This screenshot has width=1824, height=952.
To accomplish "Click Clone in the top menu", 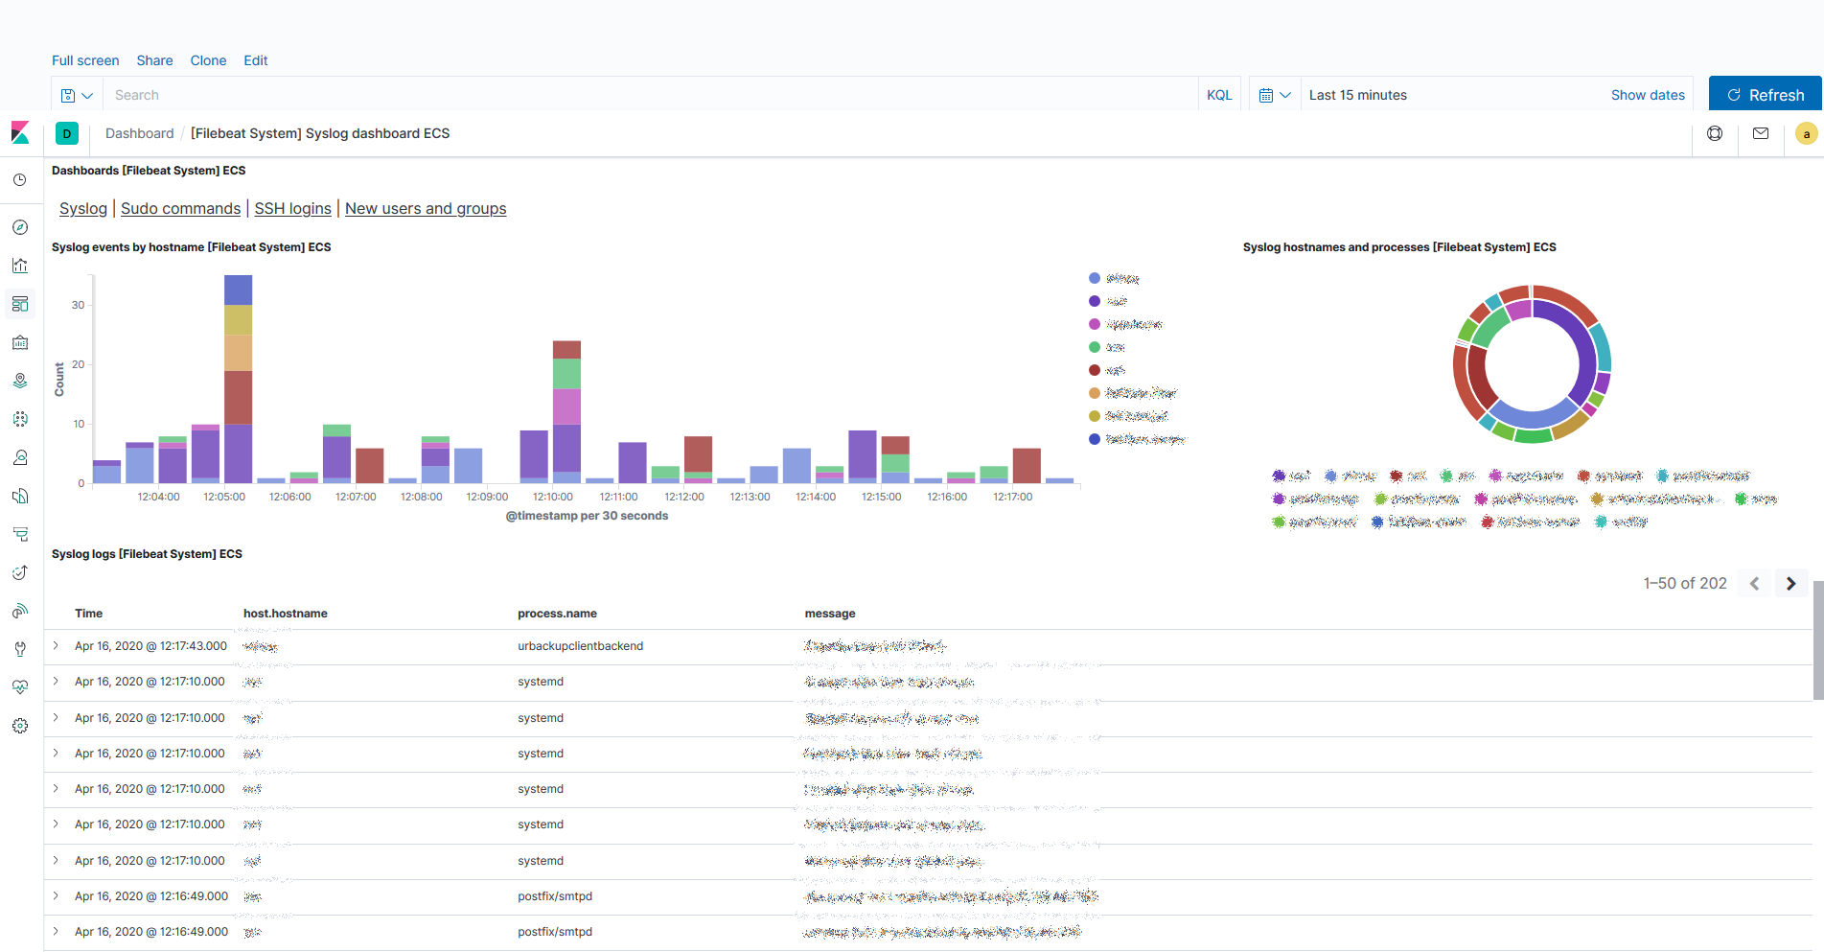I will tap(208, 60).
